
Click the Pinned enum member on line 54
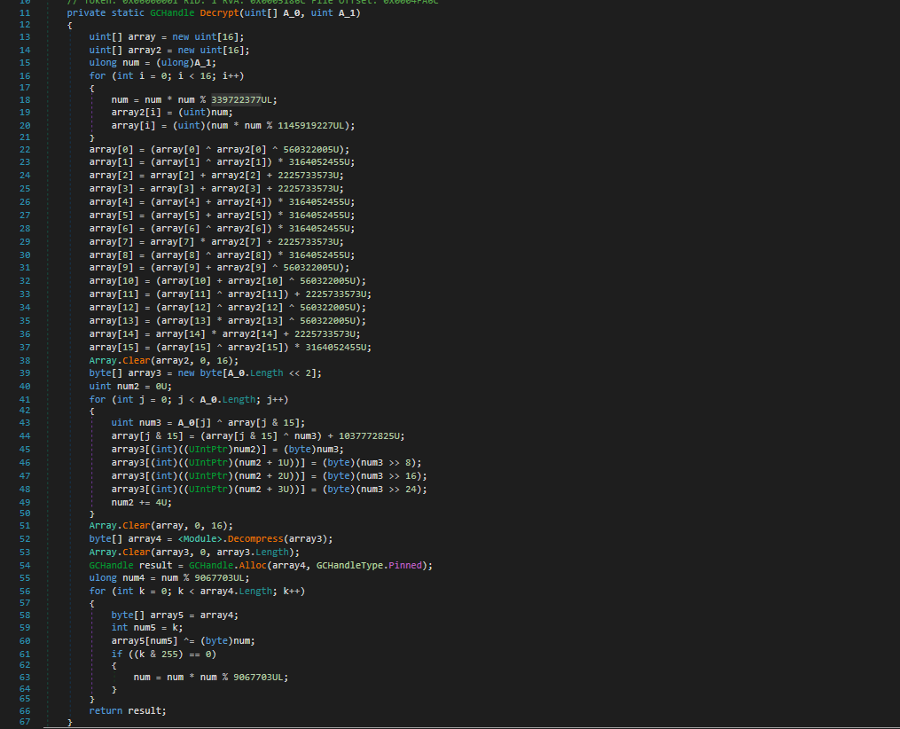point(405,565)
